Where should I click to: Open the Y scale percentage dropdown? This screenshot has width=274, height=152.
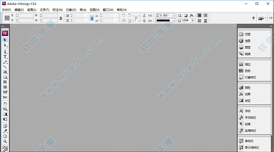[87, 21]
